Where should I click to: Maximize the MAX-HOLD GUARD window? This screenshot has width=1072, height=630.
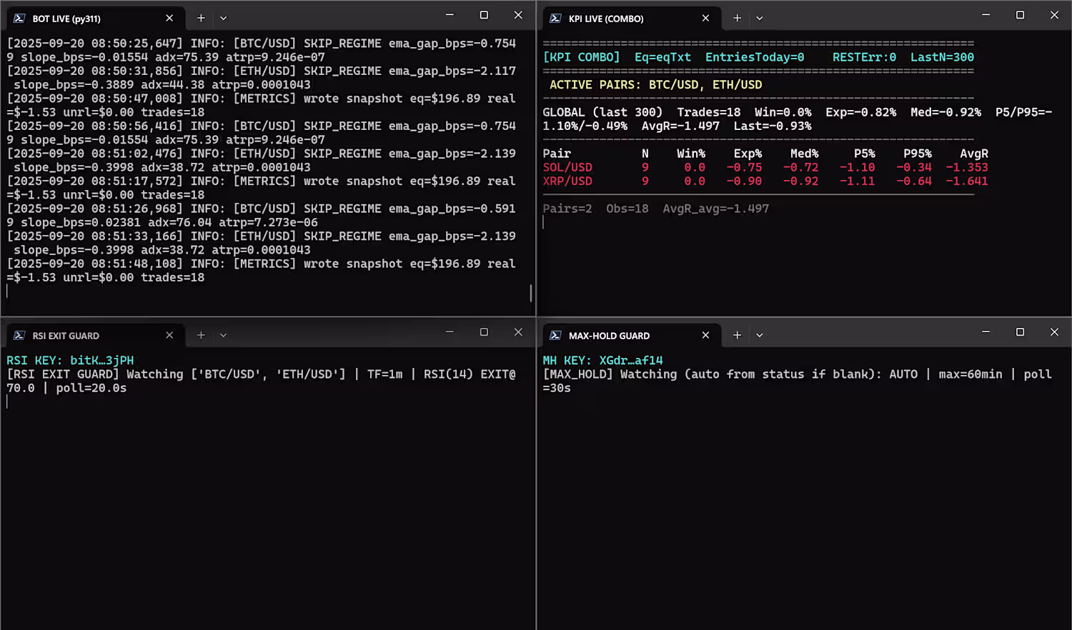tap(1020, 332)
